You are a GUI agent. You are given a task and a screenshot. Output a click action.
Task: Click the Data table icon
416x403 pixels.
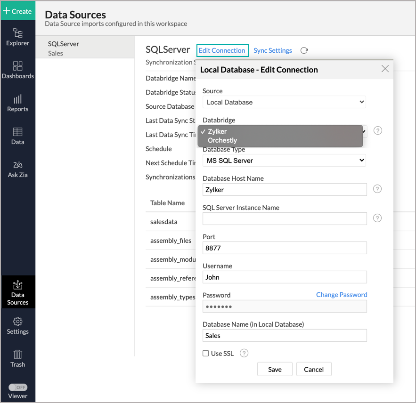(17, 136)
